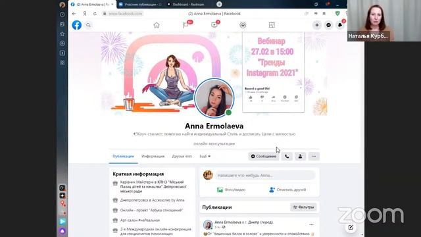Image resolution: width=421 pixels, height=237 pixels.
Task: Click the address bar lock icon
Action: tap(105, 13)
